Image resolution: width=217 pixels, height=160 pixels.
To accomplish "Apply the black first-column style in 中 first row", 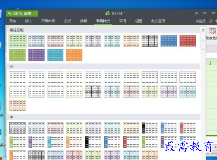I will click(150, 128).
